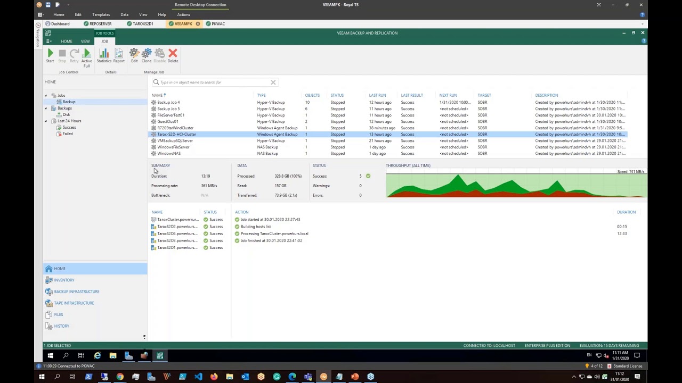Open Royal TS Actions menu
Viewport: 682px width, 383px height.
click(183, 14)
